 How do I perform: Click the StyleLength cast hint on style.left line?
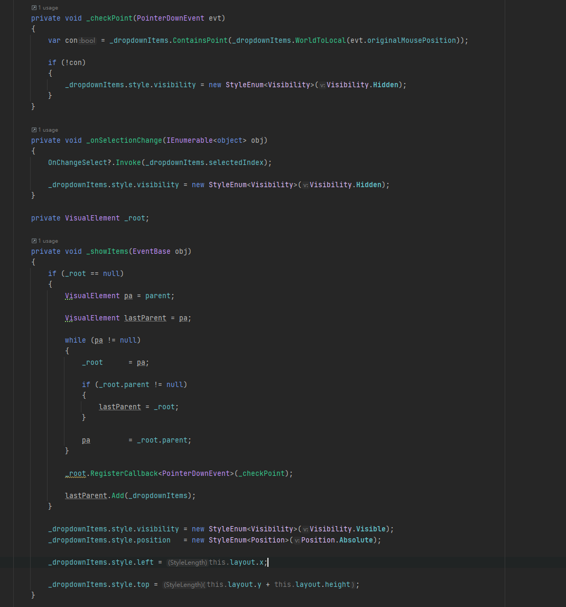(188, 562)
